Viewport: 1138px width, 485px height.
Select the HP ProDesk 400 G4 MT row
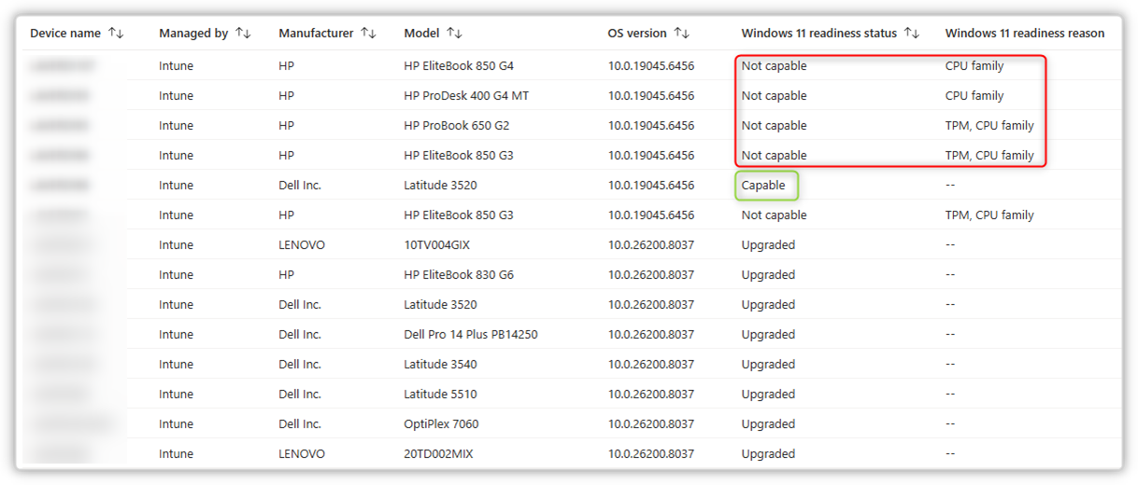(x=467, y=96)
